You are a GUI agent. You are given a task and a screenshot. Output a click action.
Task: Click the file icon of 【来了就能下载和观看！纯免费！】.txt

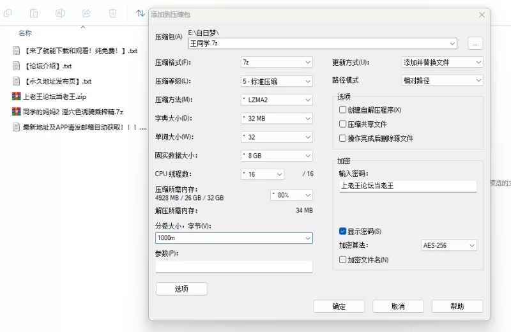[x=17, y=50]
